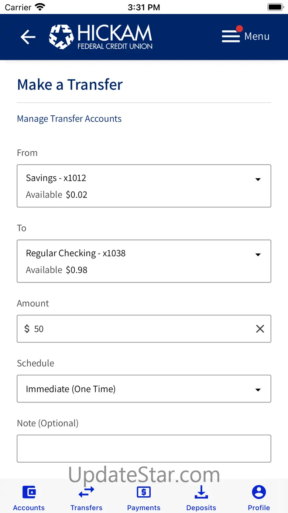The image size is (288, 513).
Task: Open the Profile tab icon
Action: (259, 492)
